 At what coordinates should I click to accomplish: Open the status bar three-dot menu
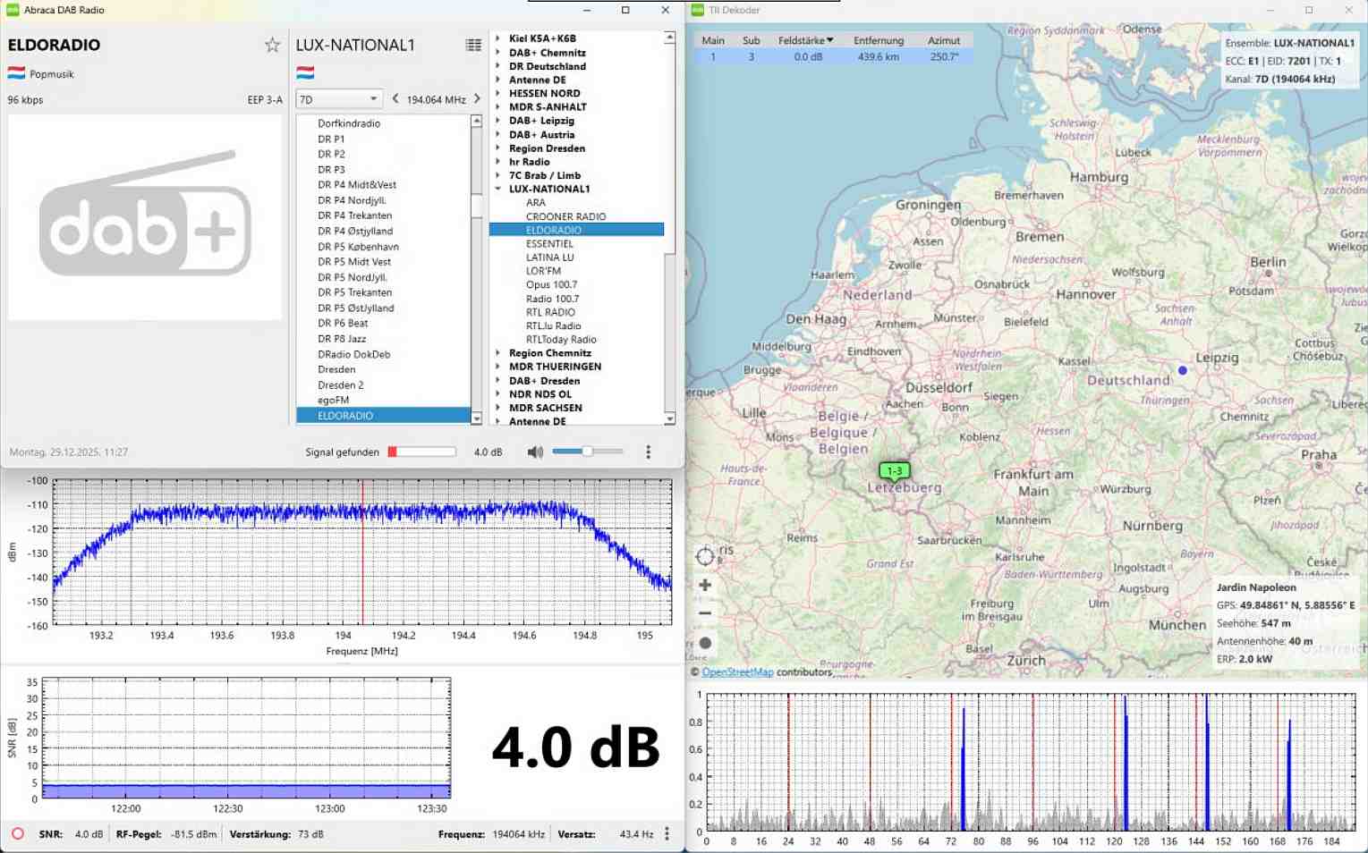pos(667,834)
